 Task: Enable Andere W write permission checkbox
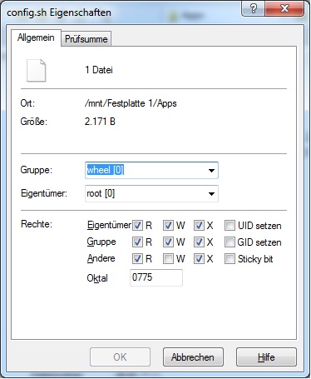pos(168,259)
